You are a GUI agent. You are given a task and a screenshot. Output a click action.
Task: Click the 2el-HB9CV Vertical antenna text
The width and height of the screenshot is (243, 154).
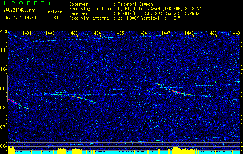coord(150,18)
